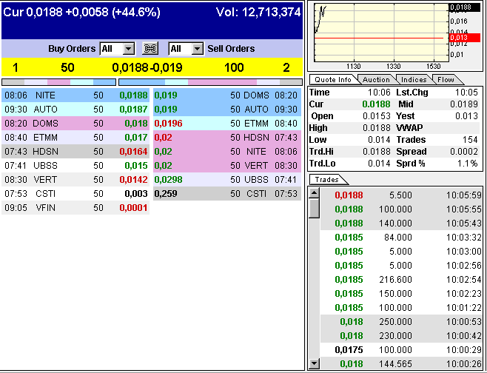Click the trade at 10:05:59
Screen dimensions: 487x373
coord(402,195)
